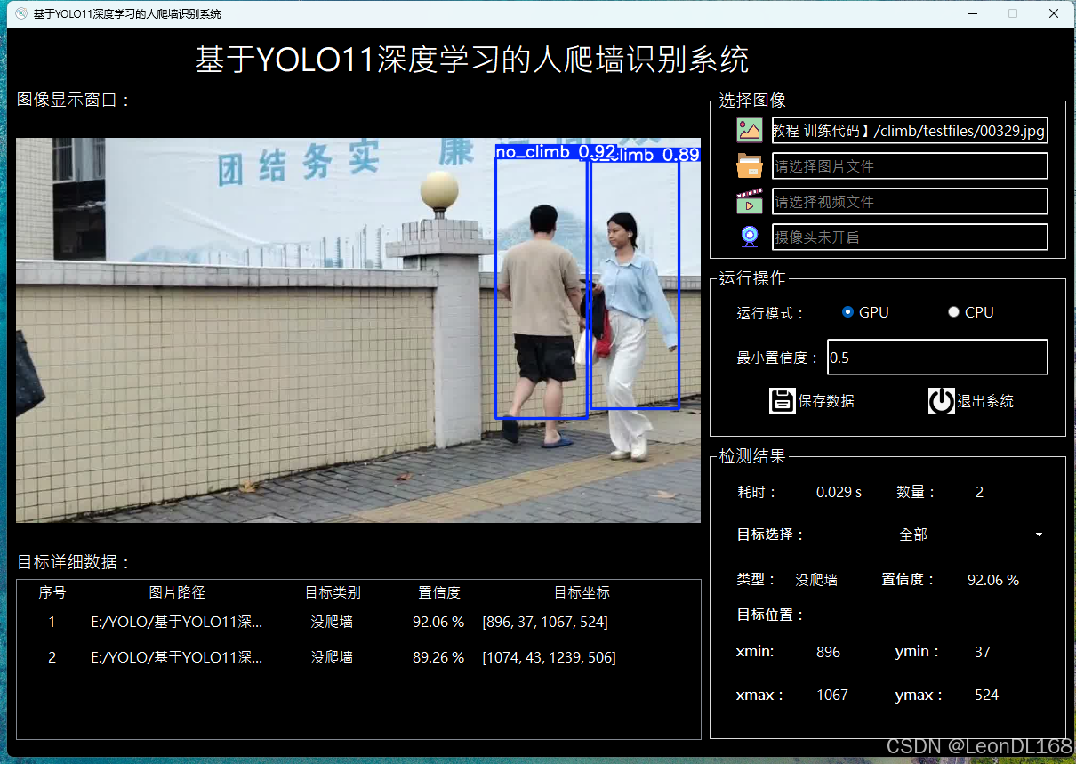Click the webcam icon to start camera
The width and height of the screenshot is (1076, 764).
(x=749, y=236)
